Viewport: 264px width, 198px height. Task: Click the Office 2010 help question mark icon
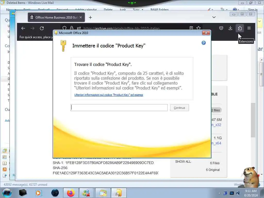[x=204, y=43]
